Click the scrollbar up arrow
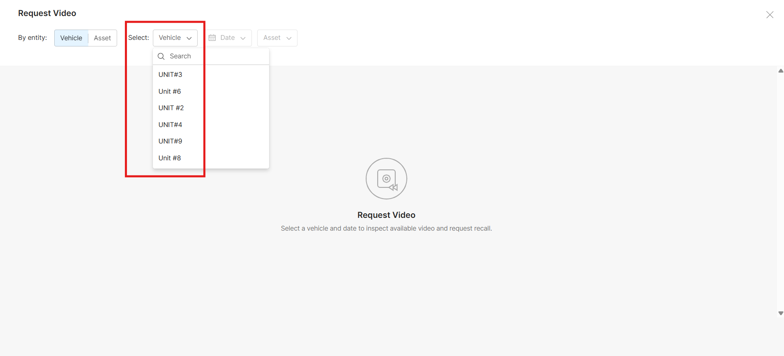 coord(780,71)
